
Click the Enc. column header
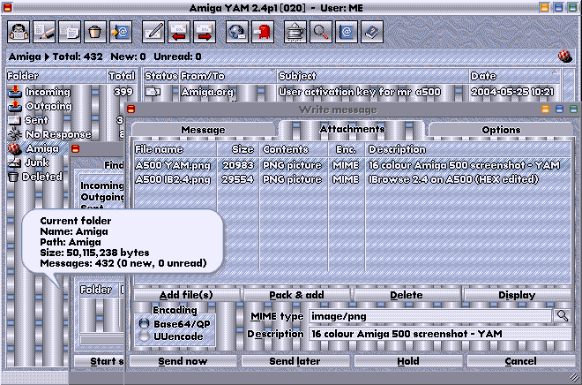point(347,149)
